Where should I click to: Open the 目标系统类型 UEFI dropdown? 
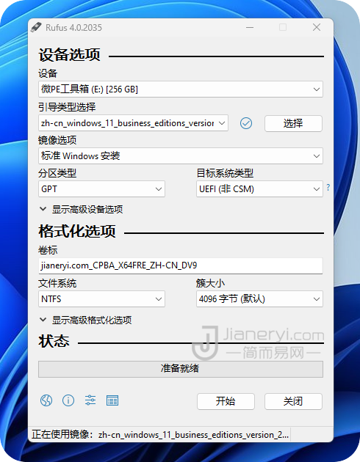[x=259, y=189]
